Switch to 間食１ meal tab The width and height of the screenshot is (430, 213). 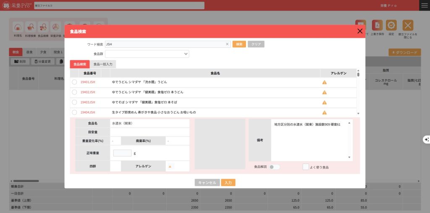[58, 52]
